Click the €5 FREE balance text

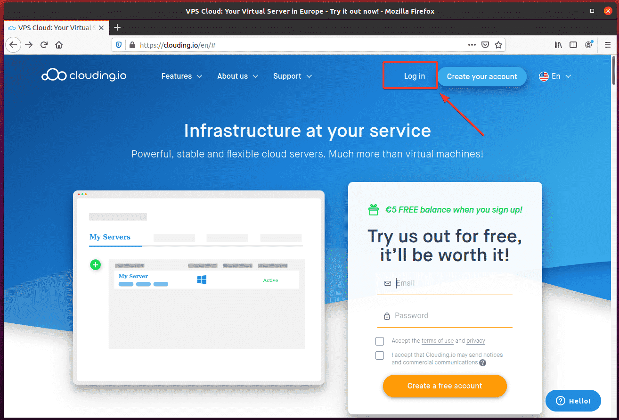point(454,210)
